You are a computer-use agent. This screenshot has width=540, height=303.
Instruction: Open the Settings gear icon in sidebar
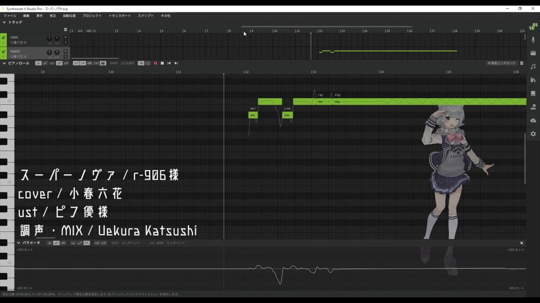pos(533,134)
